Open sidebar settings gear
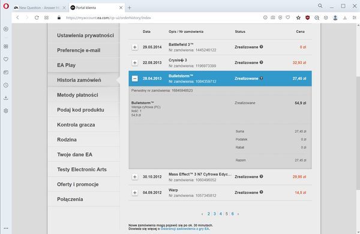Screen dimensions: 360x234 [6, 111]
